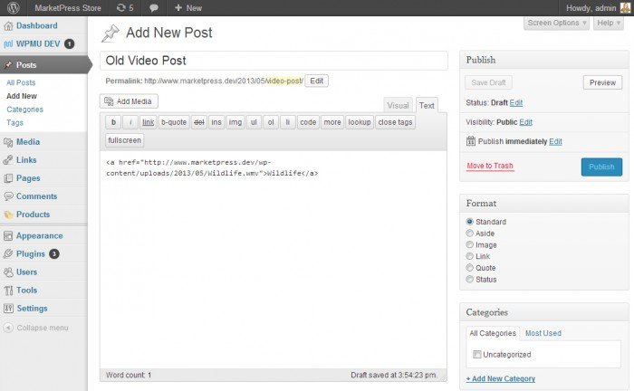Image resolution: width=634 pixels, height=391 pixels.
Task: Click the Settings sidebar icon
Action: (x=8, y=309)
